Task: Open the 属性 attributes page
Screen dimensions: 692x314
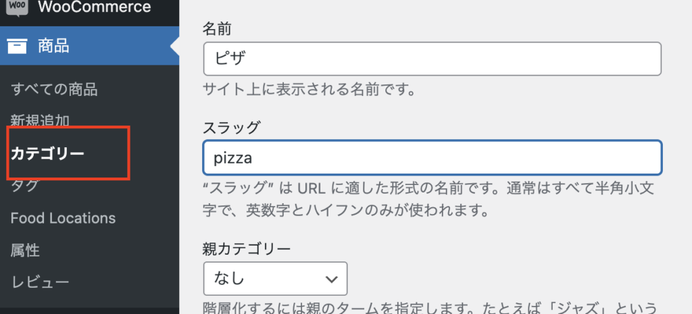Action: tap(25, 251)
